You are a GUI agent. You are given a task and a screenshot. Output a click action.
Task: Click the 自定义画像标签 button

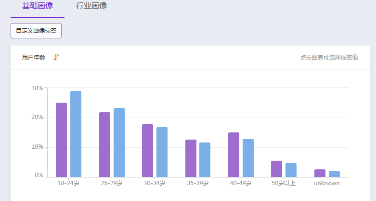click(x=36, y=31)
